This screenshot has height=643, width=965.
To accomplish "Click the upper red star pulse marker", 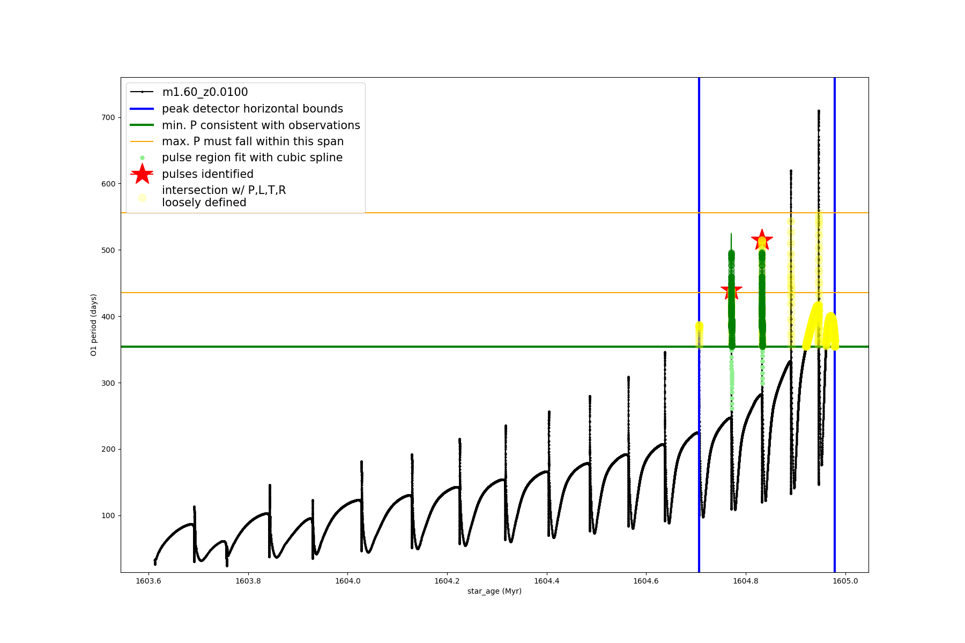I will (x=762, y=240).
